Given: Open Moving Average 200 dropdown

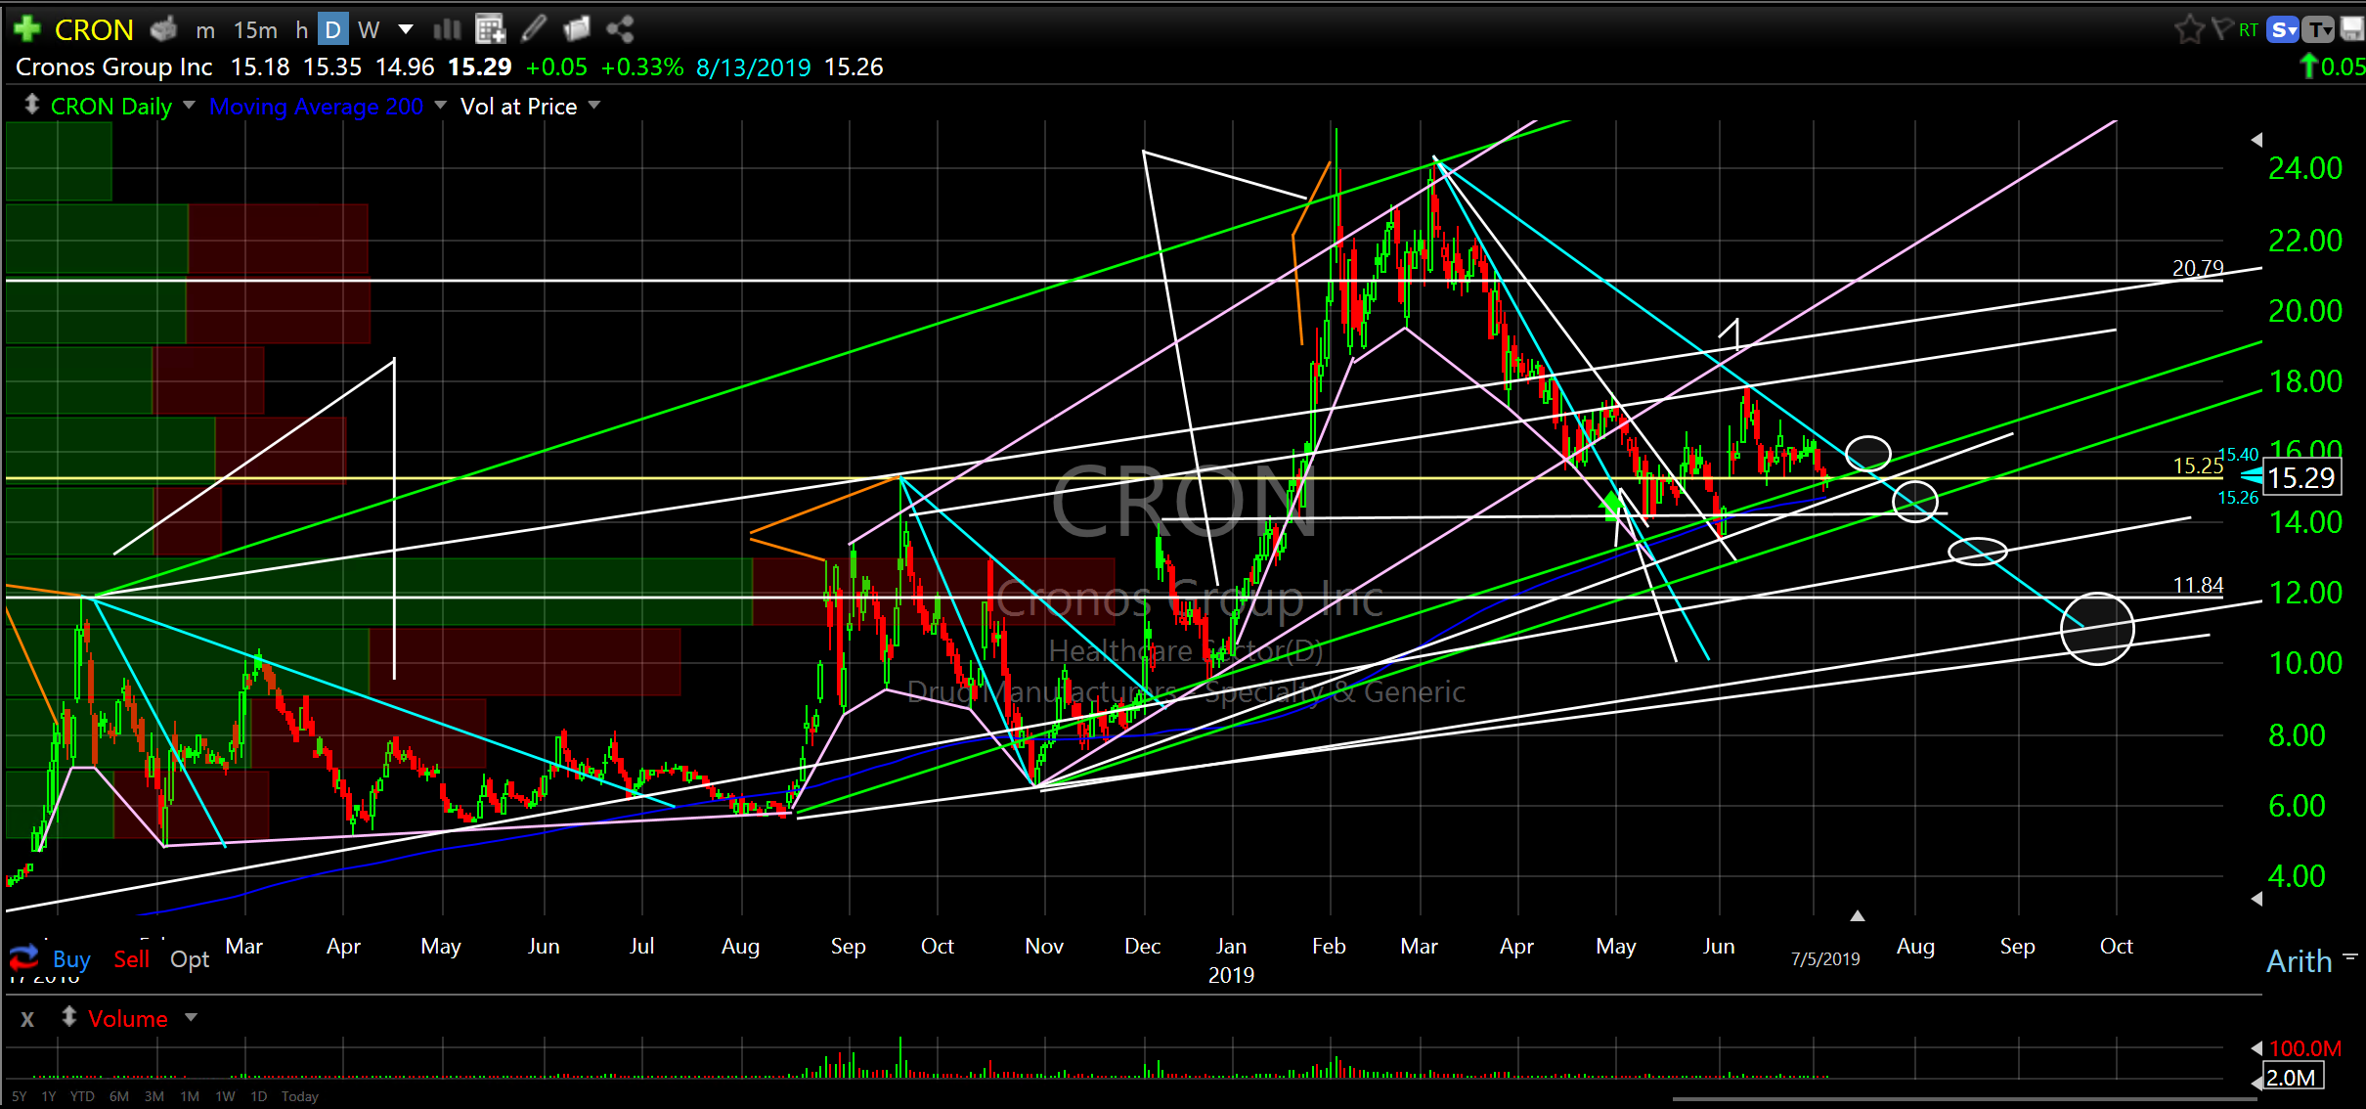Looking at the screenshot, I should point(440,106).
